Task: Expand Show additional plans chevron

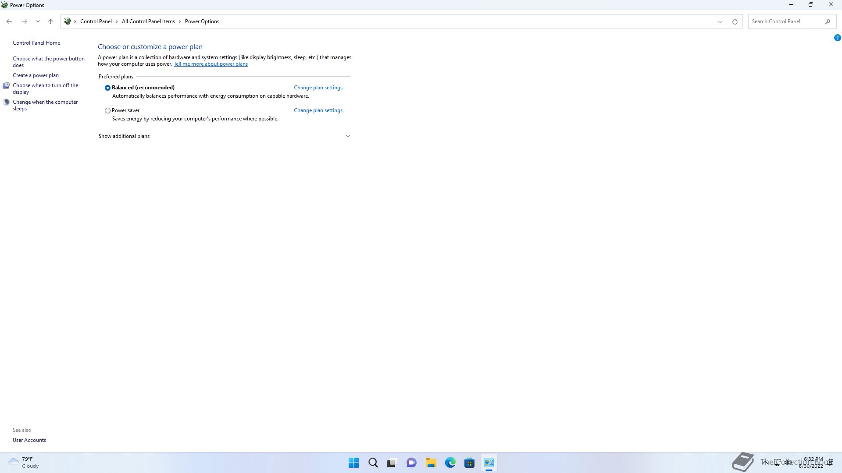Action: tap(348, 136)
